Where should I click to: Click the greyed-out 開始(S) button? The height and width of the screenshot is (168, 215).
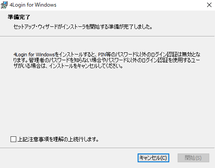pos(193,158)
